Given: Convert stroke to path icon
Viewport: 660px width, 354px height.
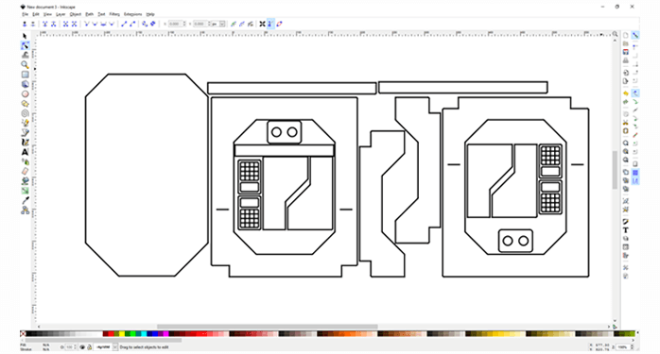Looking at the screenshot, I should point(152,24).
